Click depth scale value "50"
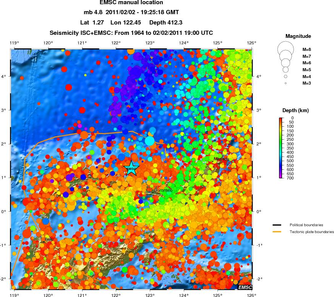Screen dimensions: 334x297 coord(291,122)
